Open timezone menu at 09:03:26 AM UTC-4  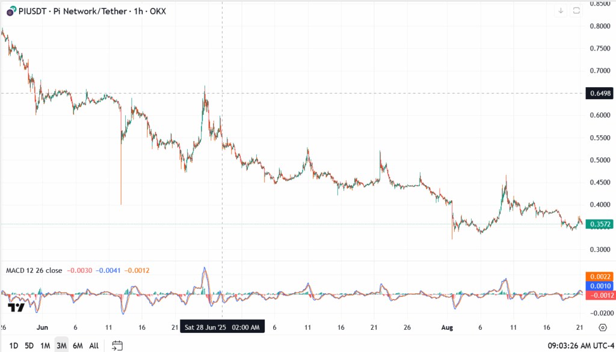click(581, 346)
